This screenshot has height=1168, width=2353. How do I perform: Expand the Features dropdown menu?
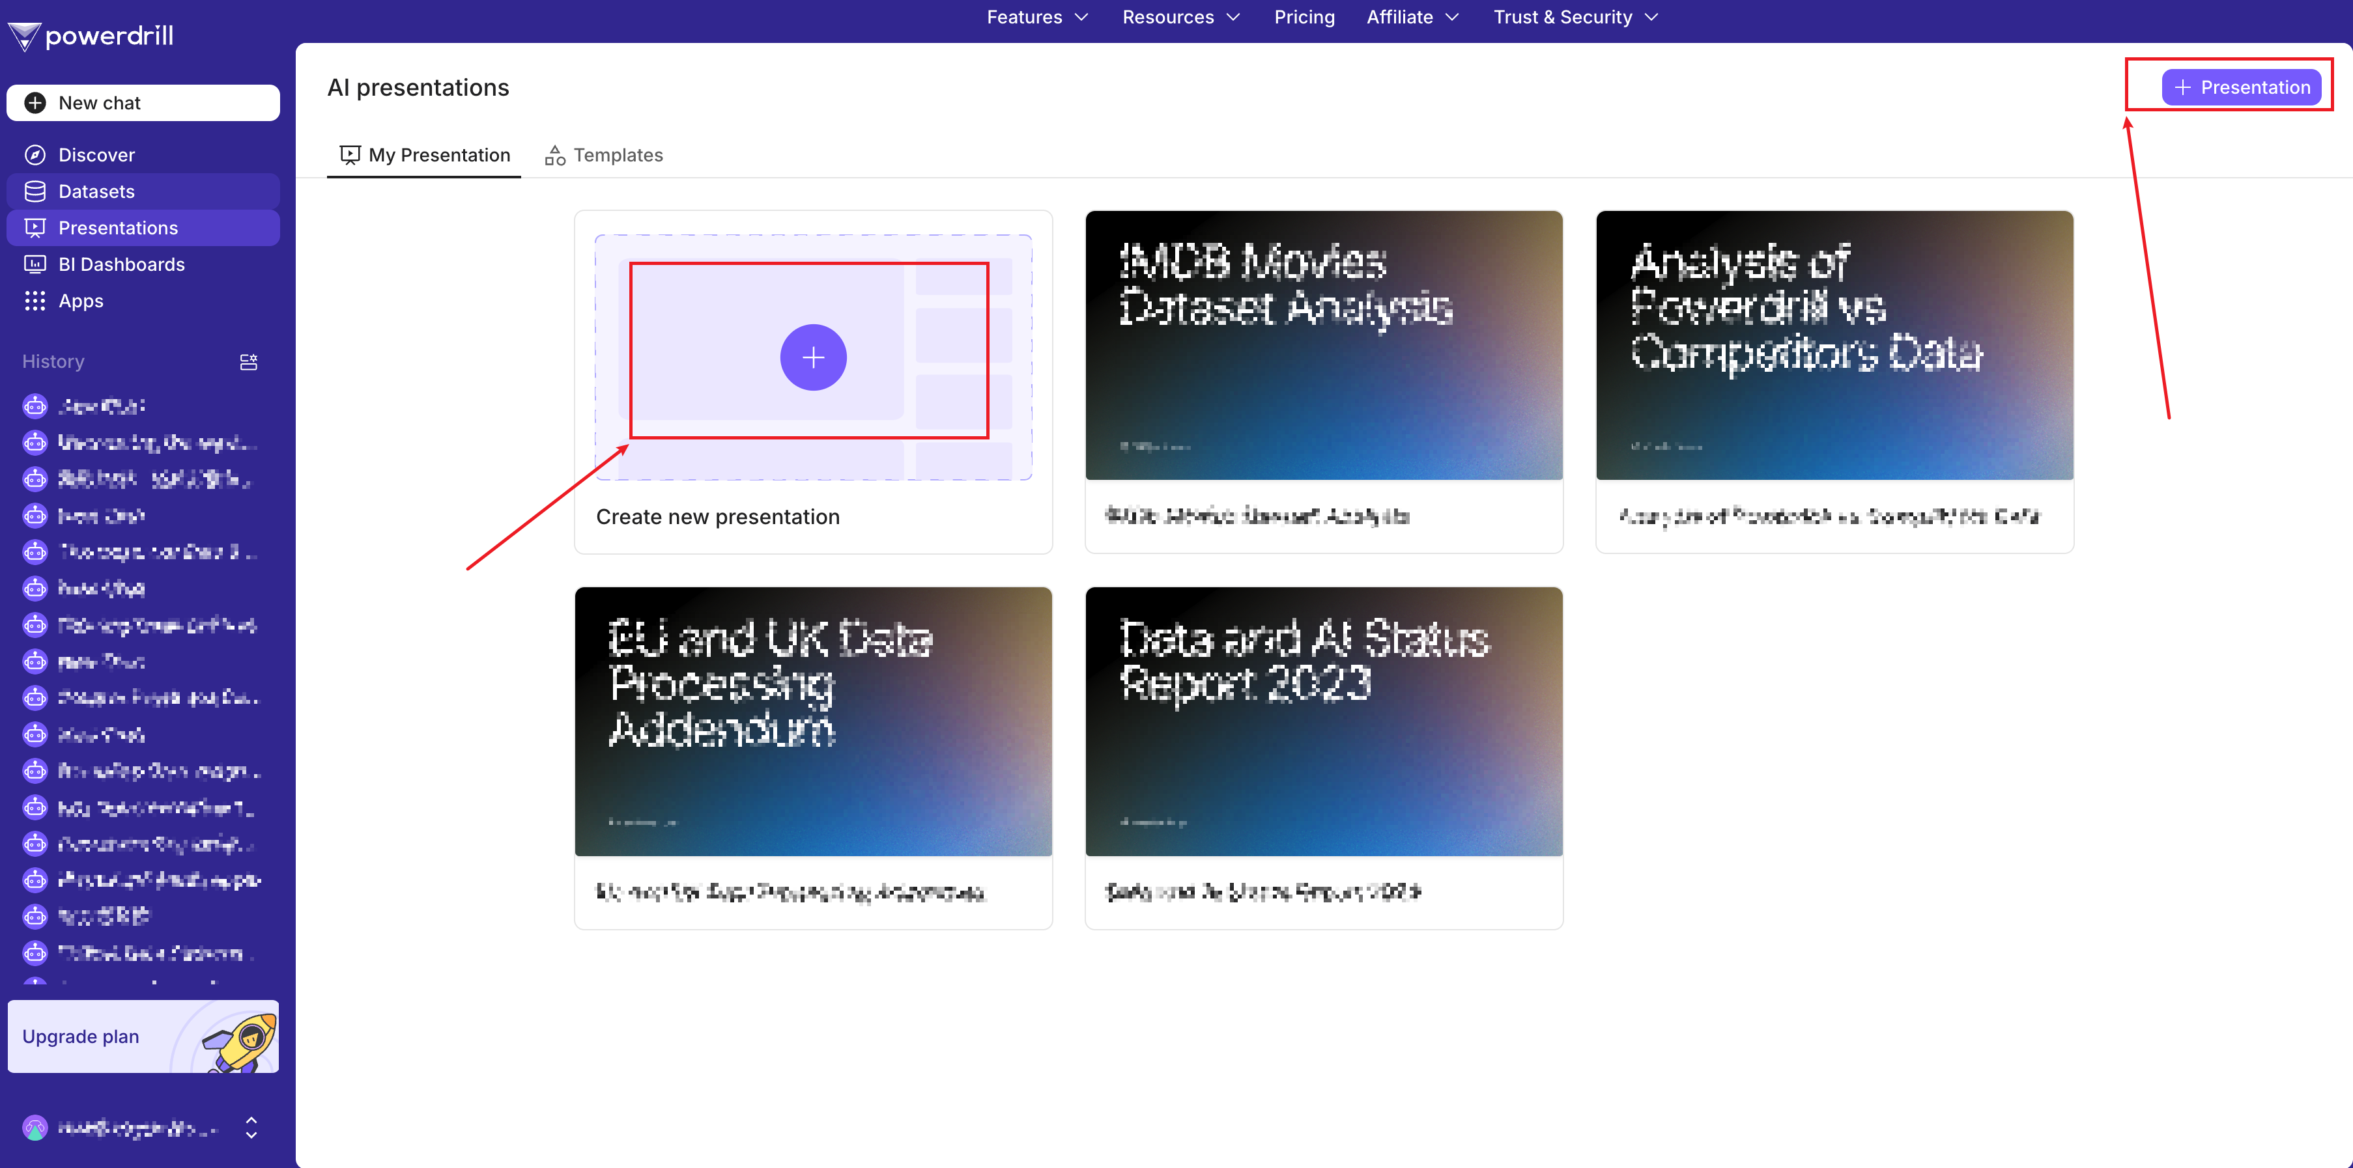pyautogui.click(x=1036, y=18)
